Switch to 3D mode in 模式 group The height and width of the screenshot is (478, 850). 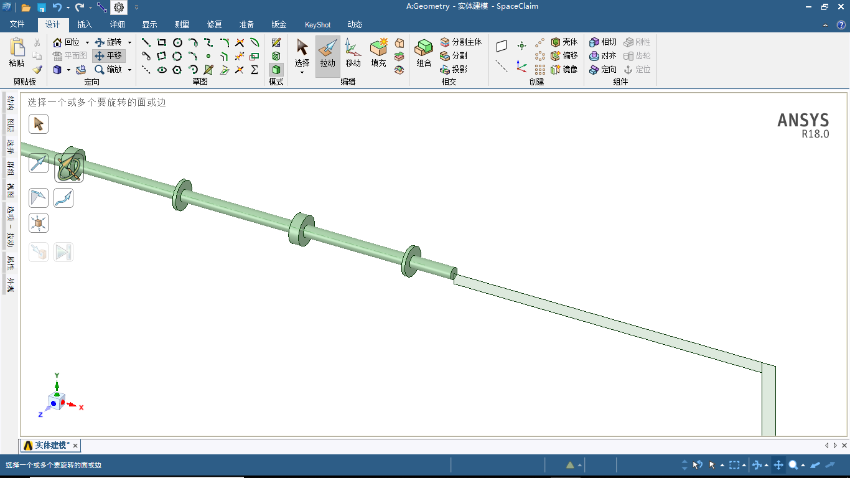276,70
